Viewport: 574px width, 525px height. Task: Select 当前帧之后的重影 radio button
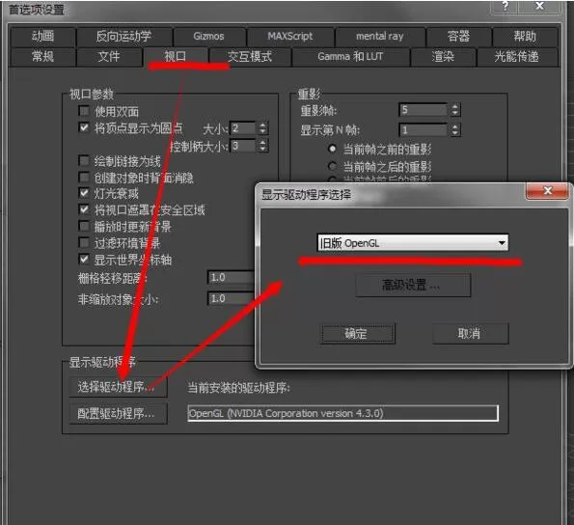pyautogui.click(x=333, y=166)
